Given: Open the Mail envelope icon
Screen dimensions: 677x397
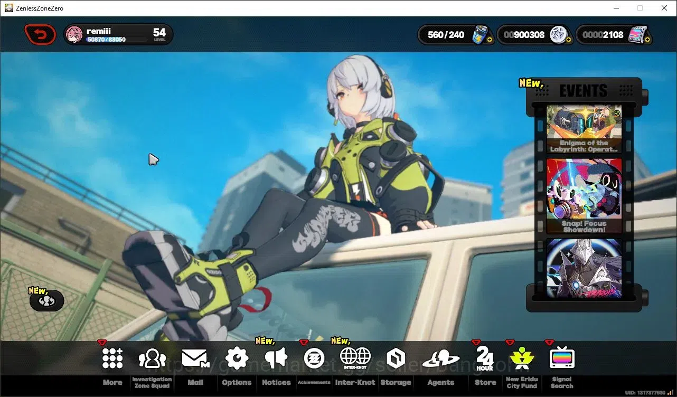Looking at the screenshot, I should pos(195,358).
